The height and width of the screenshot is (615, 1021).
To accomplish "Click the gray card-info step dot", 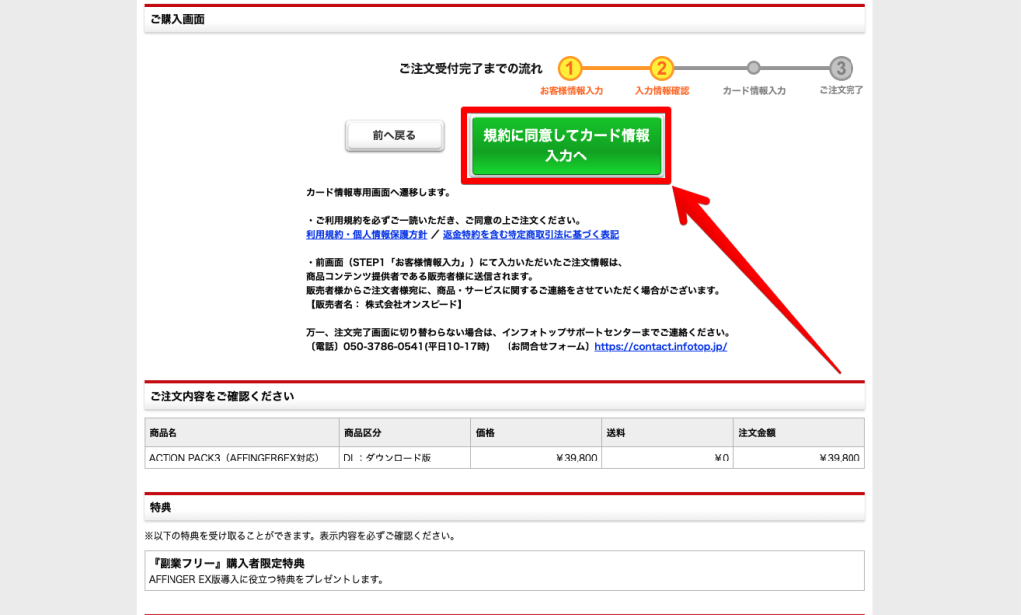I will pos(754,68).
